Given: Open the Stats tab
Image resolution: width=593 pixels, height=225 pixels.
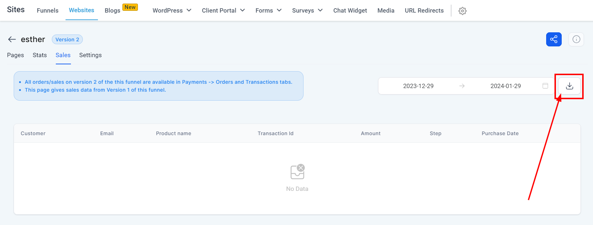Looking at the screenshot, I should [40, 55].
